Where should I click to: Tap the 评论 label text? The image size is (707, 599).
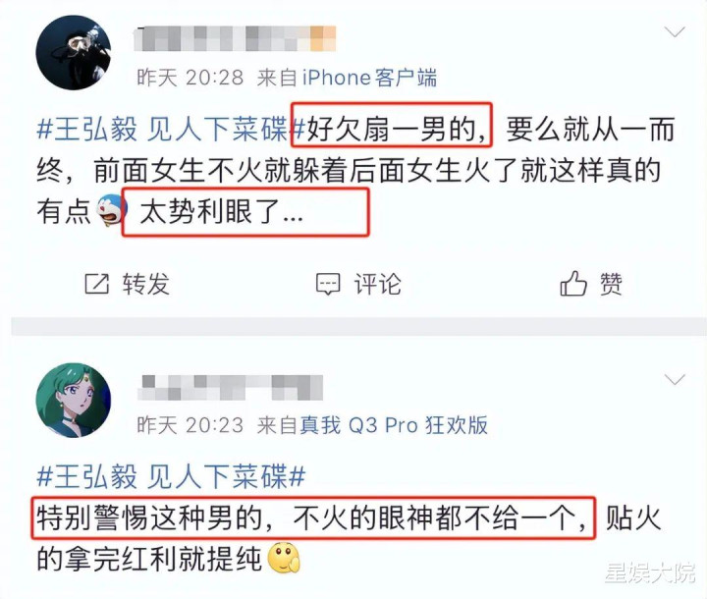tap(377, 284)
